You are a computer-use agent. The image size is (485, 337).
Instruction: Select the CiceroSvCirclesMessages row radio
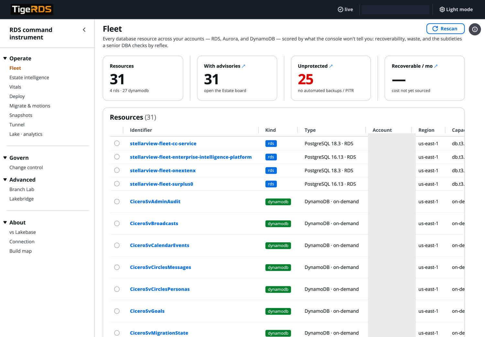tap(117, 267)
